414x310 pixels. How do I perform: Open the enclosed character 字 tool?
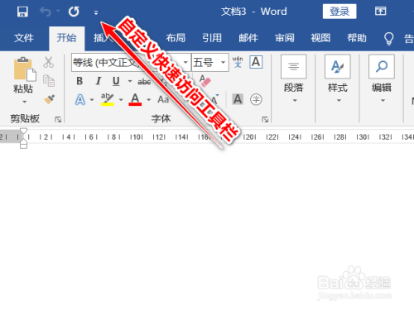pyautogui.click(x=256, y=99)
